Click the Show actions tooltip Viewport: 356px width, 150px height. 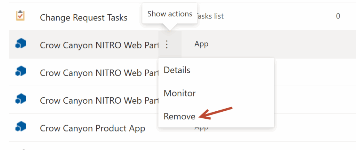coord(170,14)
